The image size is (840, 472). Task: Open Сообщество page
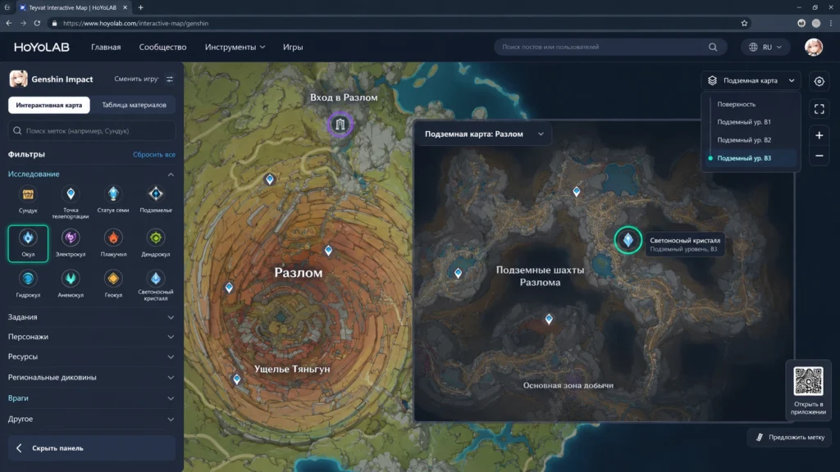tap(162, 47)
